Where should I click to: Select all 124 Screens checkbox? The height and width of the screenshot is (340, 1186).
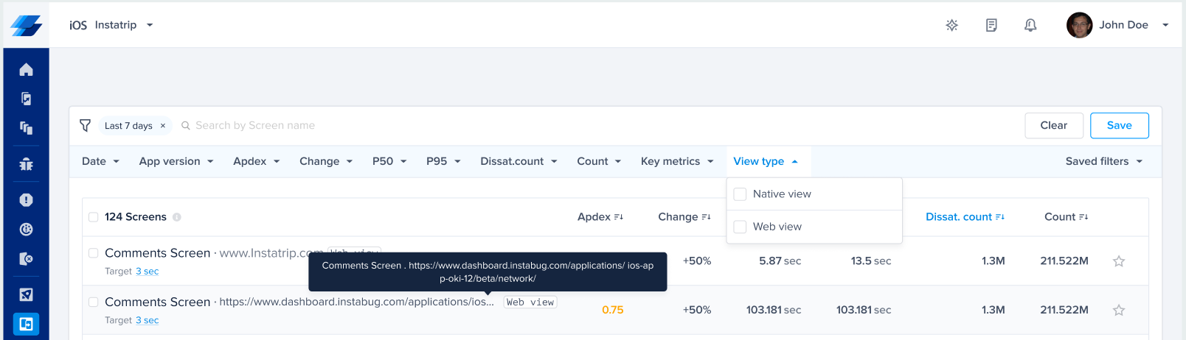(x=94, y=217)
